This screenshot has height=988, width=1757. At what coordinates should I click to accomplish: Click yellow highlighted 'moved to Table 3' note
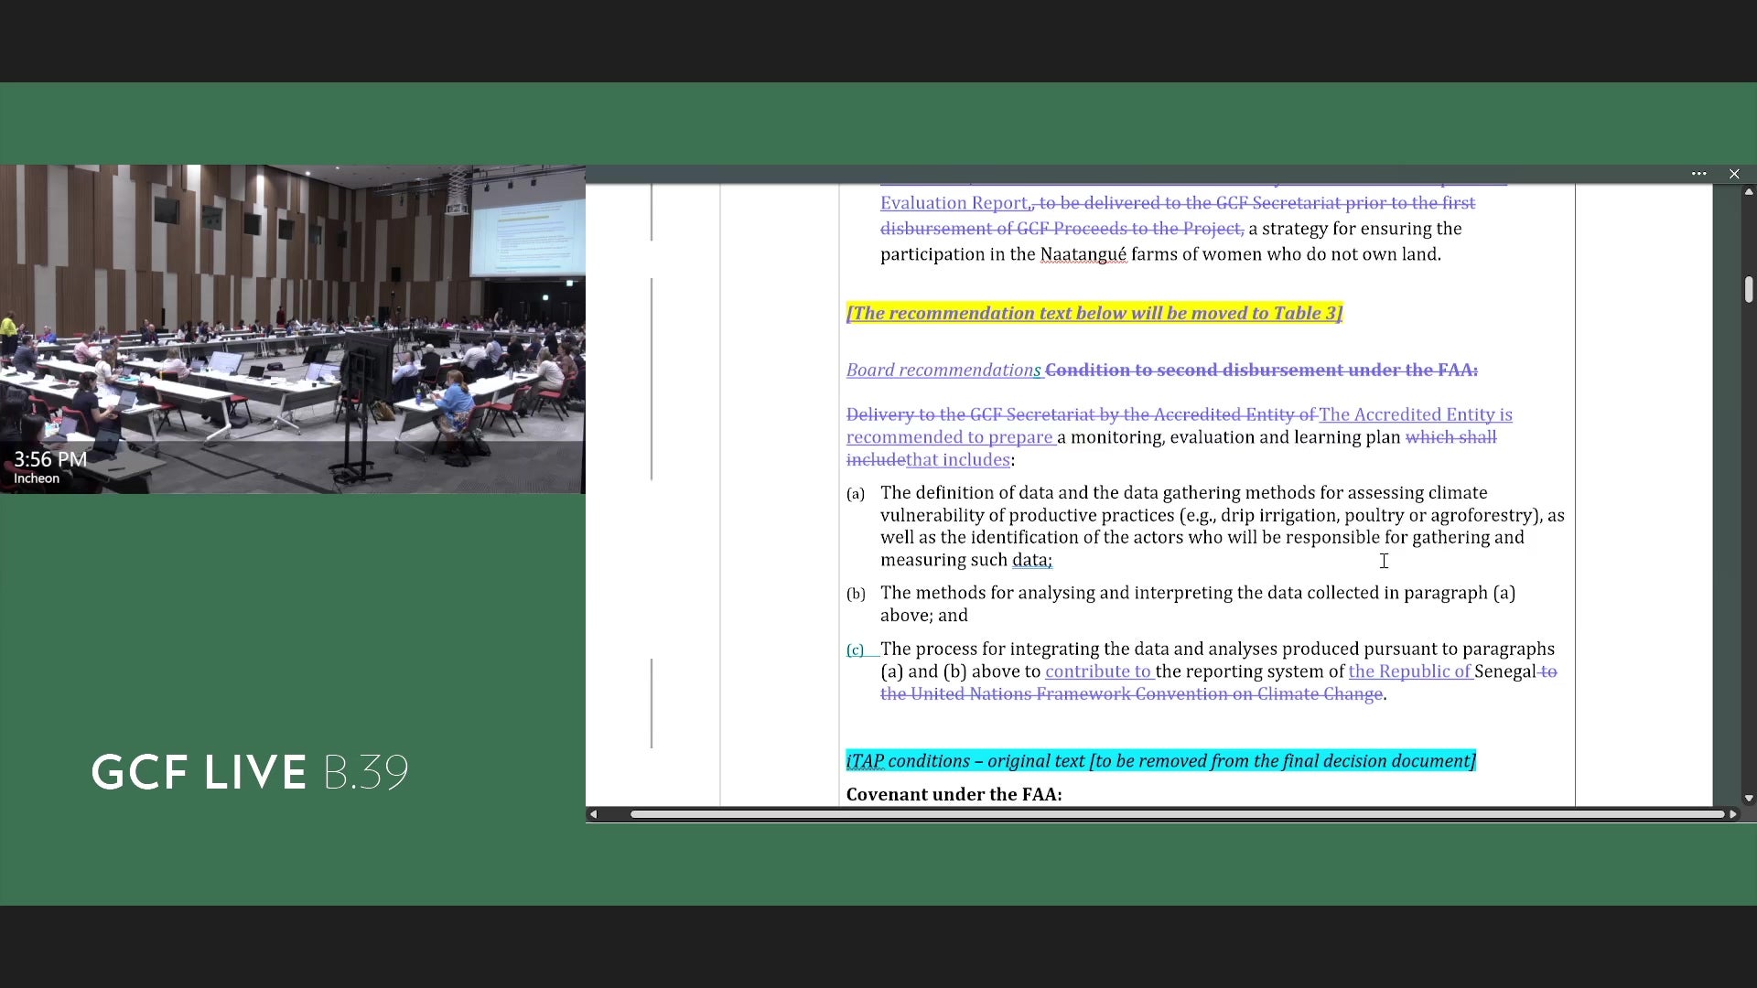click(x=1094, y=314)
